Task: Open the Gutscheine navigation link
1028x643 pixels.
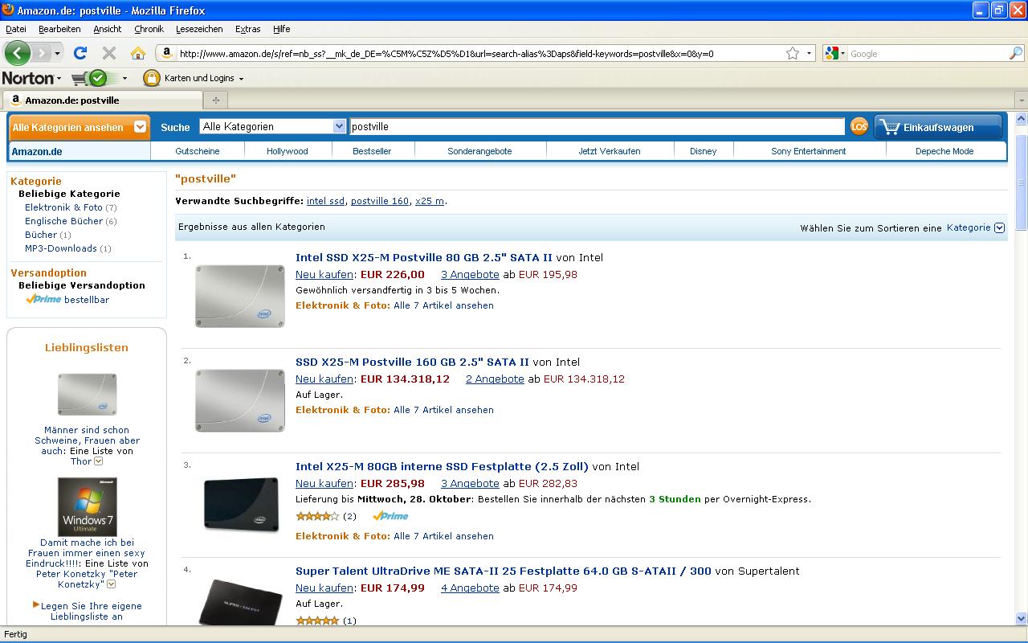Action: click(198, 151)
